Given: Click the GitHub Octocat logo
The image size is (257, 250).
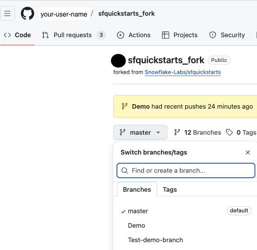Looking at the screenshot, I should pyautogui.click(x=28, y=14).
